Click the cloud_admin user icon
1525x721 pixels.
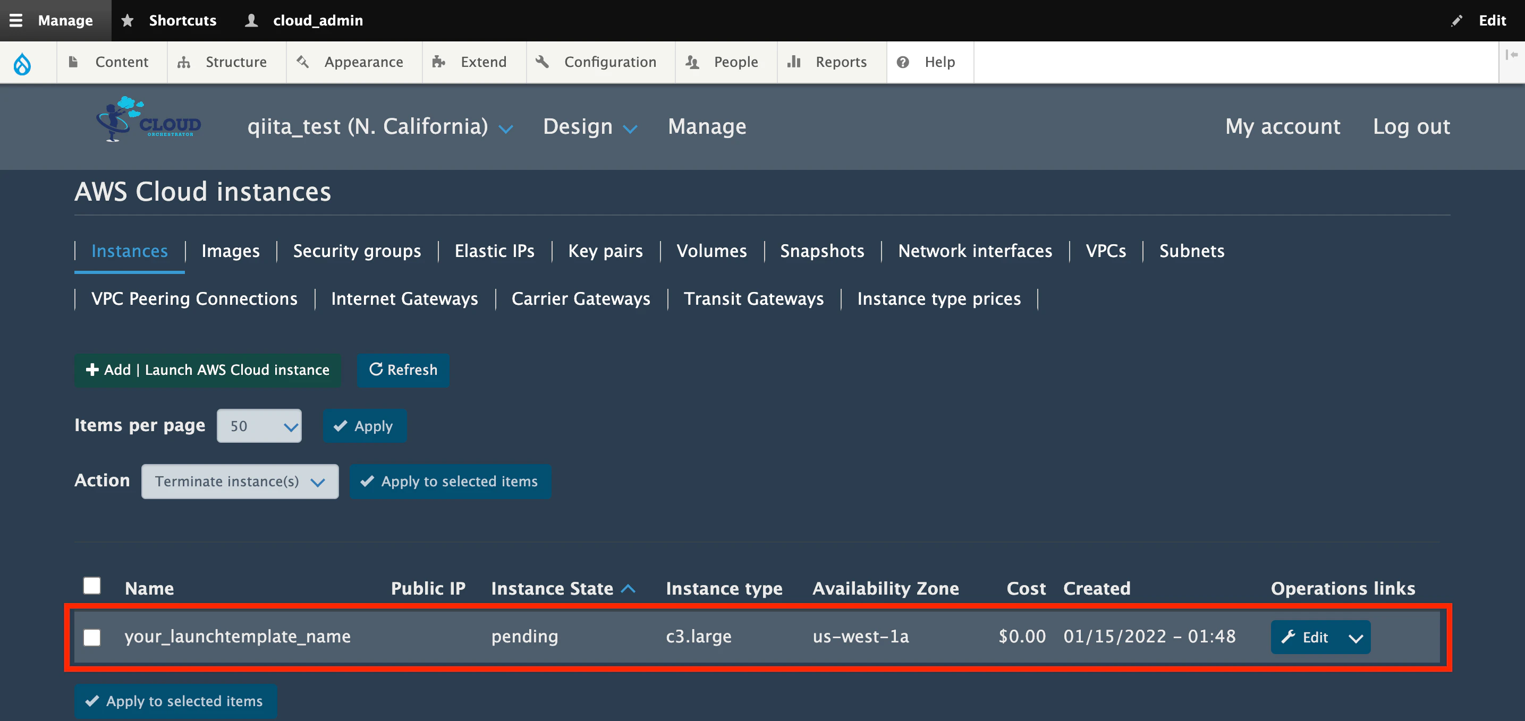(252, 20)
